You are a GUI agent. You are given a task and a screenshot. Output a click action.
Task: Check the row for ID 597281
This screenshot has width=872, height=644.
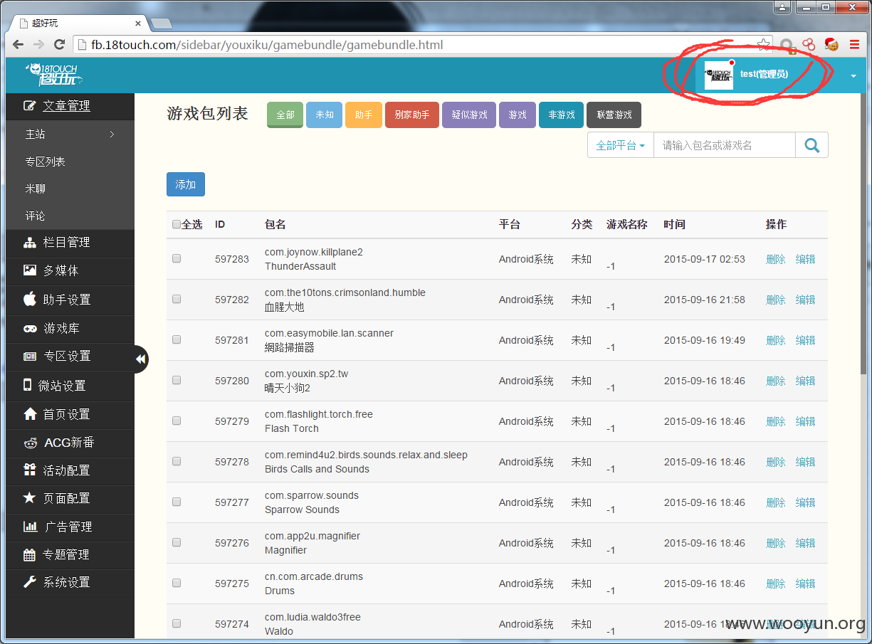pyautogui.click(x=177, y=339)
